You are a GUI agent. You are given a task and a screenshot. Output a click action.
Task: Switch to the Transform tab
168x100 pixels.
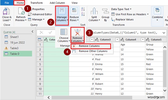[x=37, y=3]
